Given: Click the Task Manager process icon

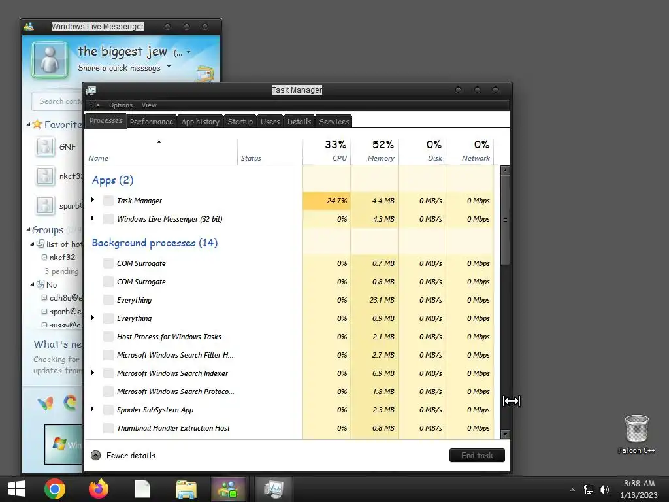Looking at the screenshot, I should click(x=108, y=201).
